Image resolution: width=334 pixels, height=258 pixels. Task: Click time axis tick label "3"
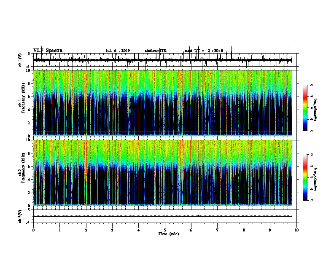point(112,230)
